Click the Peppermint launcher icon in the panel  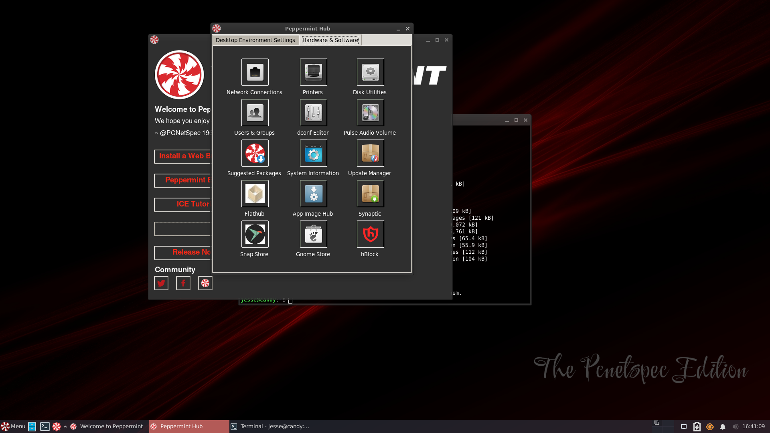pyautogui.click(x=57, y=427)
